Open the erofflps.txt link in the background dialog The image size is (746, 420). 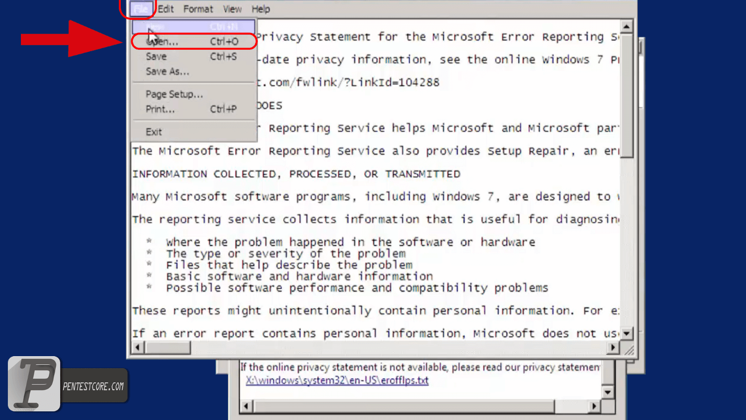(337, 380)
